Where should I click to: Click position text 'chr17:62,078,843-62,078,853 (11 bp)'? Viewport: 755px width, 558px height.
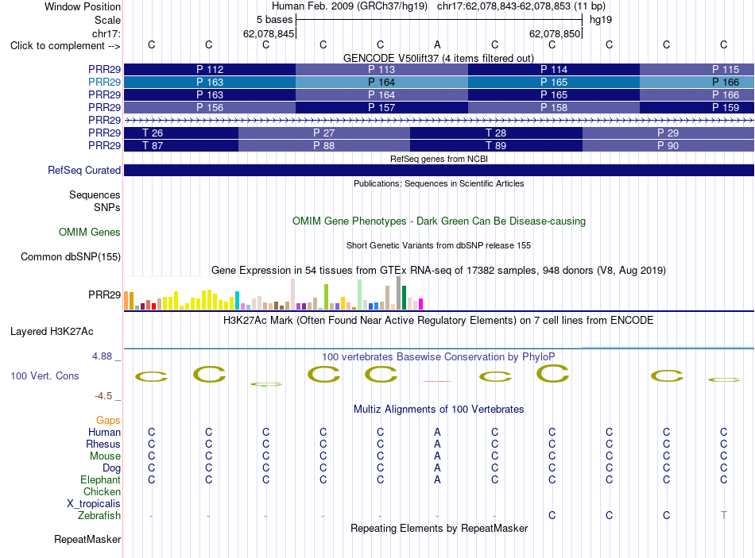tap(521, 6)
